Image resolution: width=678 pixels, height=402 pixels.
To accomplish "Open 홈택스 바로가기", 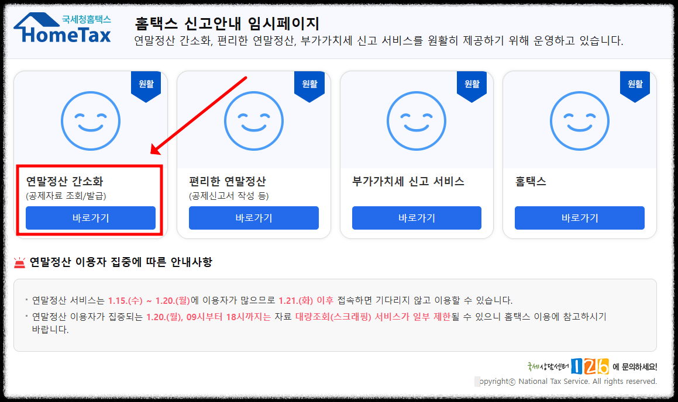I will coord(579,218).
